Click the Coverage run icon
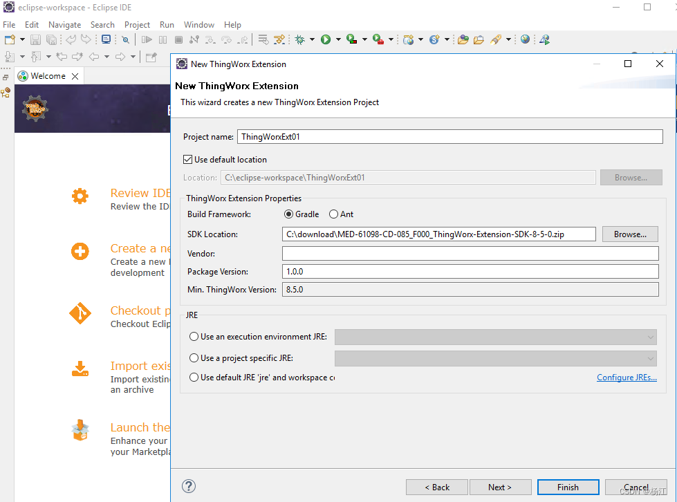Screen dimensions: 677x502 coord(351,39)
